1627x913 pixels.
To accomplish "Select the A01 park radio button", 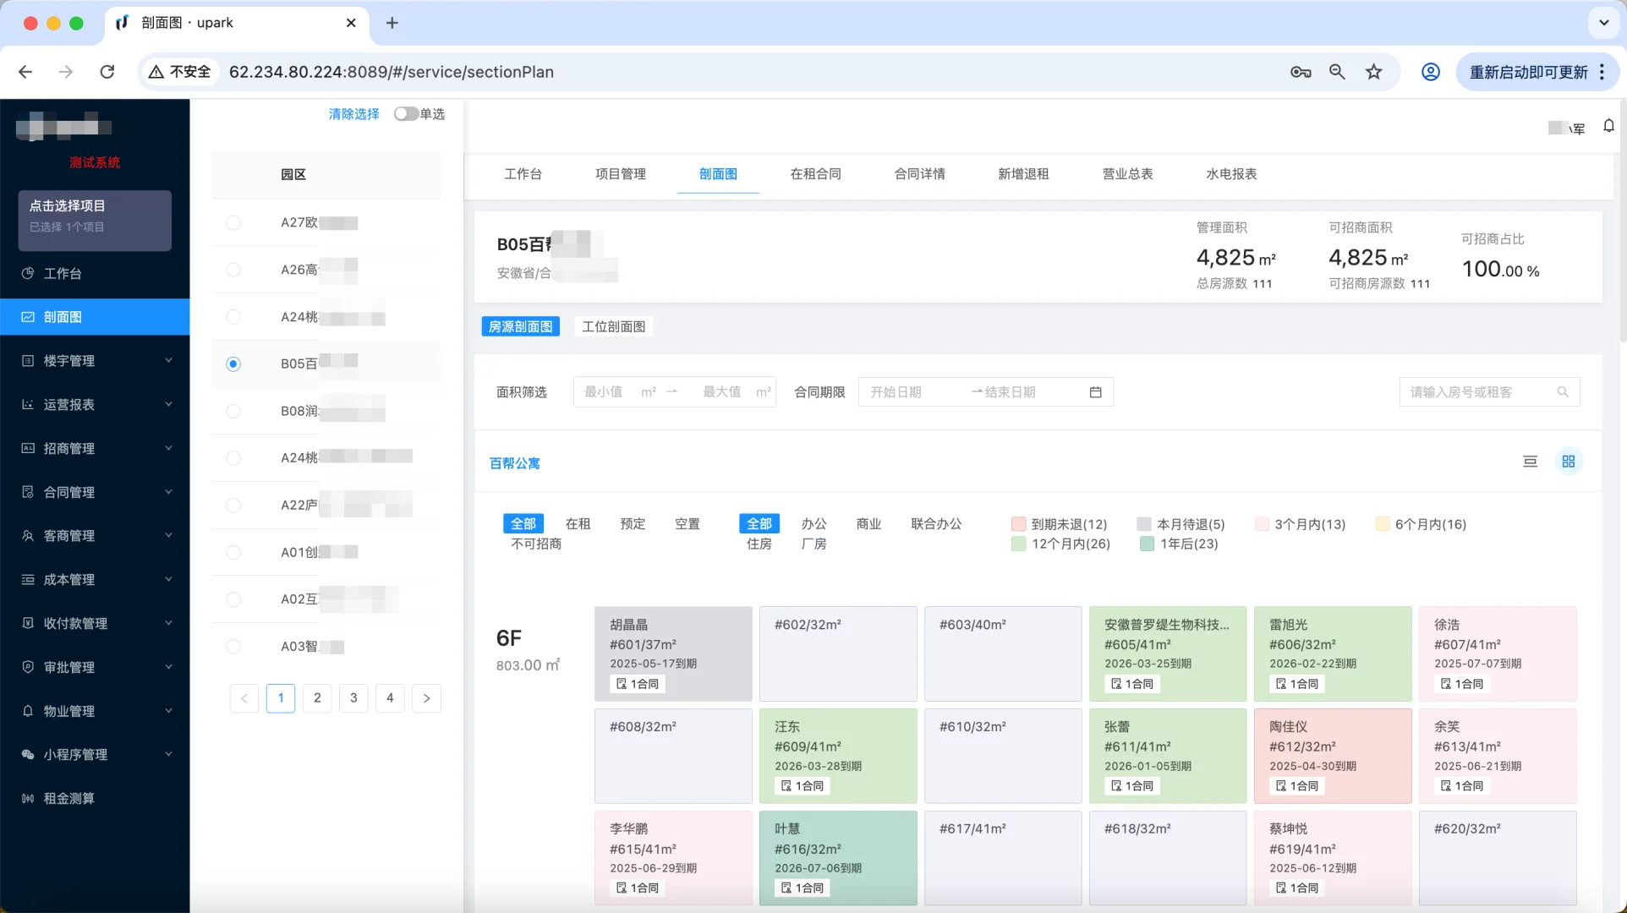I will click(233, 552).
